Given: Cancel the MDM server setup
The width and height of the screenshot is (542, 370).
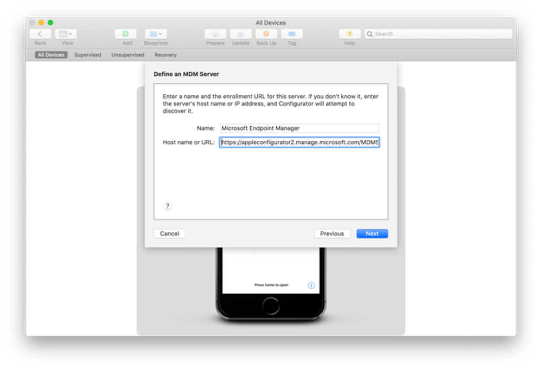Looking at the screenshot, I should pyautogui.click(x=169, y=233).
